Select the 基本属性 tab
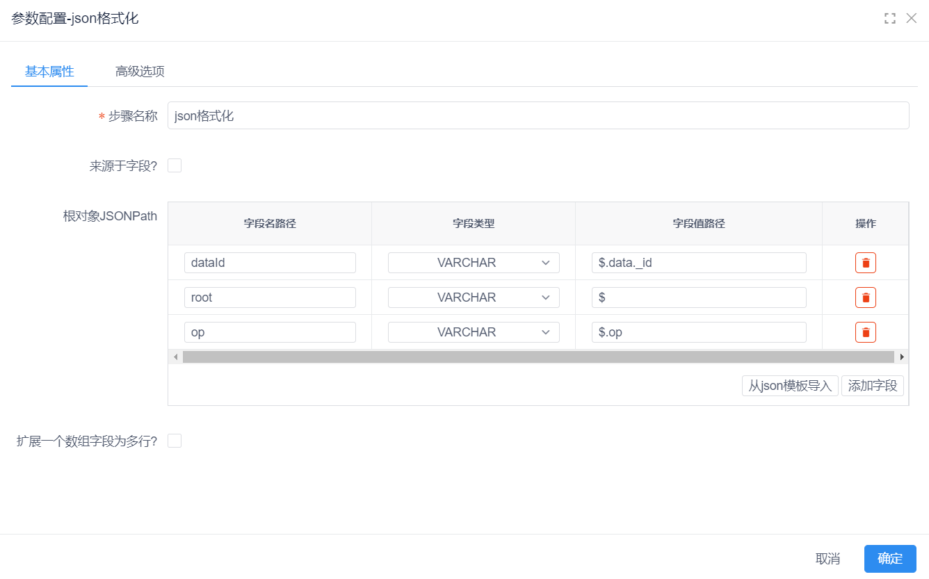929x579 pixels. [49, 71]
